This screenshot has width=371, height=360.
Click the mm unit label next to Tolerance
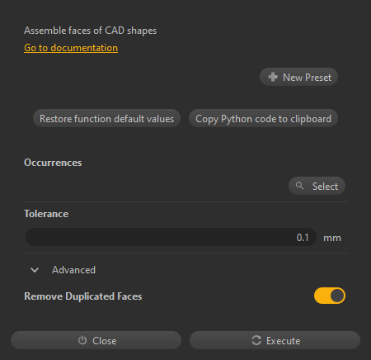[332, 238]
